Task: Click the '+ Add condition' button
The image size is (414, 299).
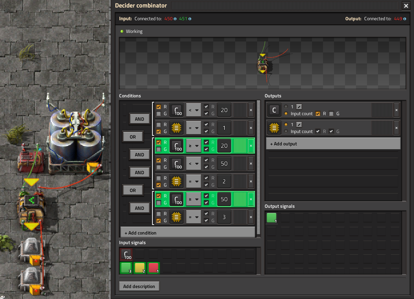Action: pos(187,233)
